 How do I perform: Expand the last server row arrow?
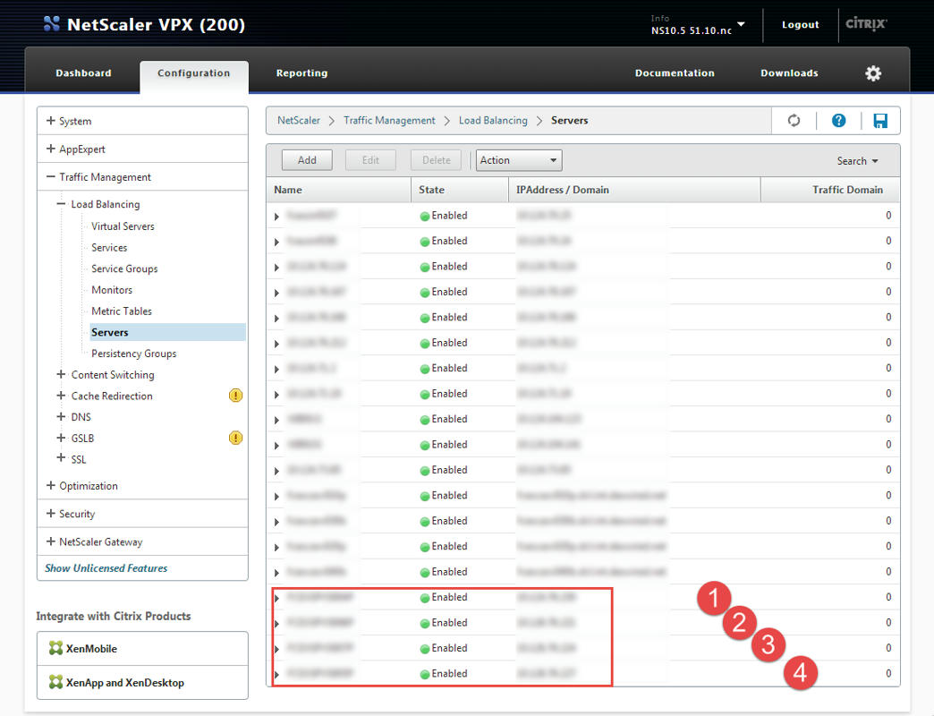[276, 674]
